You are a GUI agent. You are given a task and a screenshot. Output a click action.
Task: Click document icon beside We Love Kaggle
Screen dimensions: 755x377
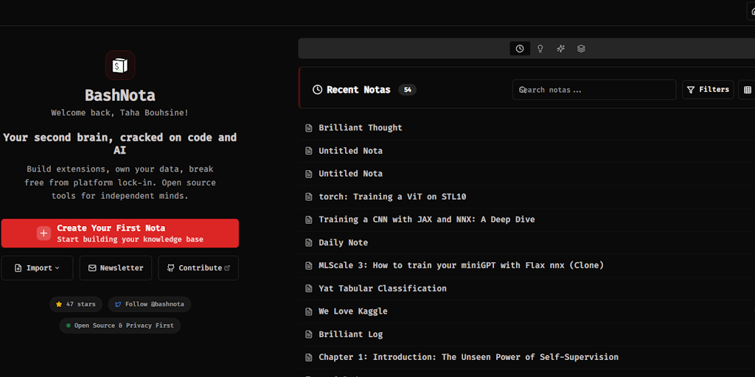pos(309,311)
